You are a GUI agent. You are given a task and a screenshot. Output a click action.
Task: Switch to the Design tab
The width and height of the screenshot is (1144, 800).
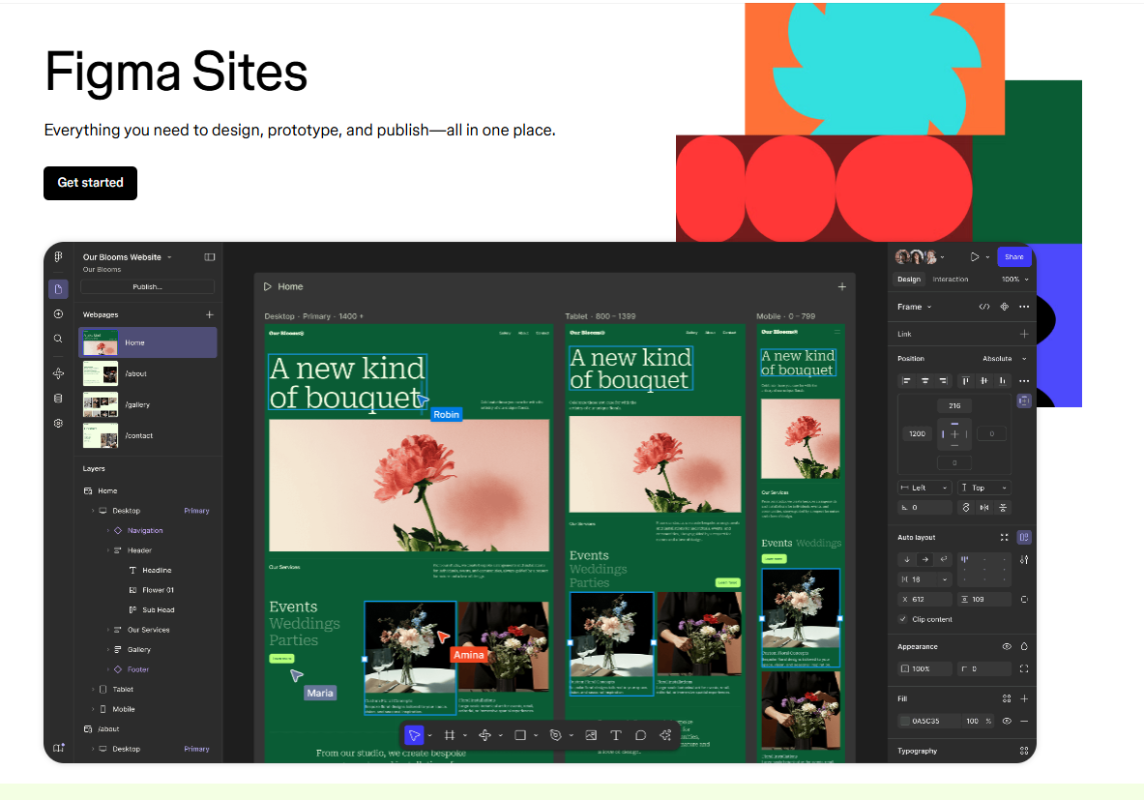click(909, 279)
